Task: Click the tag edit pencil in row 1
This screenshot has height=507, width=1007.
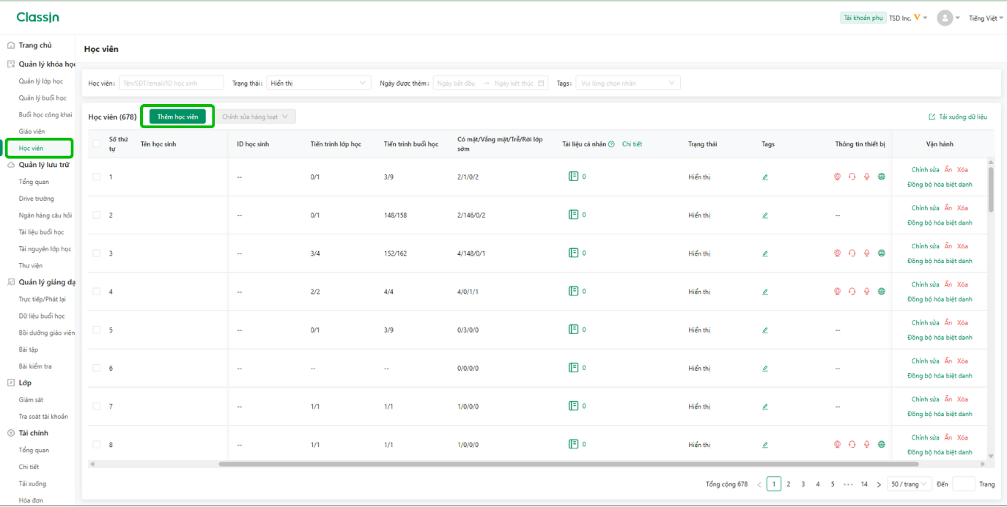Action: (765, 177)
